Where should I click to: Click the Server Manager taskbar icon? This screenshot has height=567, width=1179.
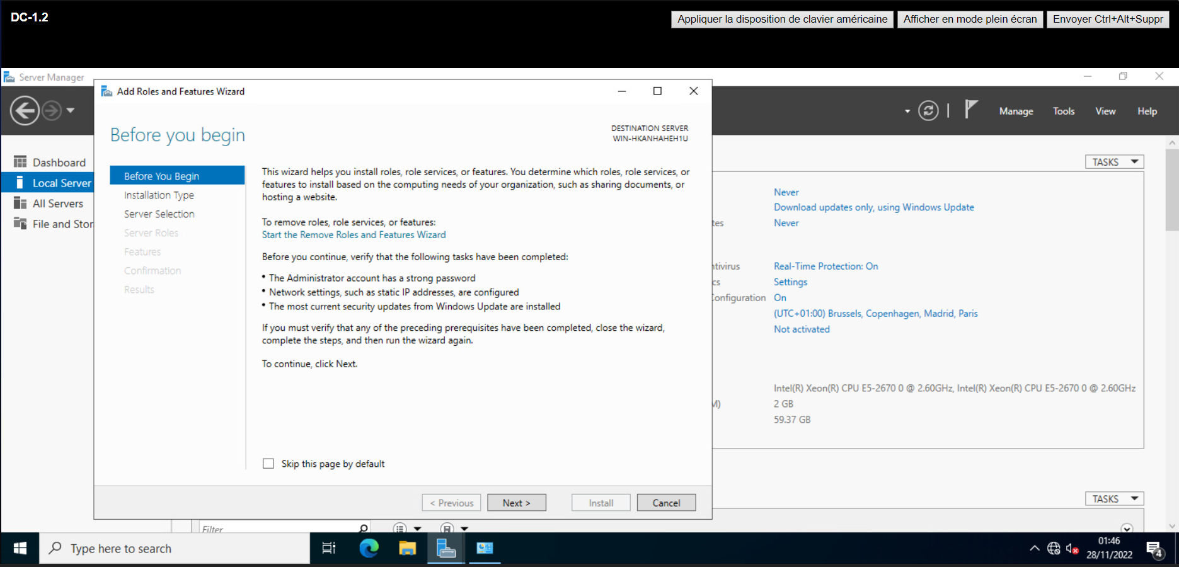pyautogui.click(x=446, y=548)
